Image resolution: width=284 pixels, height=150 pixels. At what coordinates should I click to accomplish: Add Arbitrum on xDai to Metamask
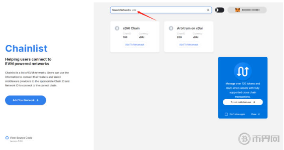(x=189, y=44)
